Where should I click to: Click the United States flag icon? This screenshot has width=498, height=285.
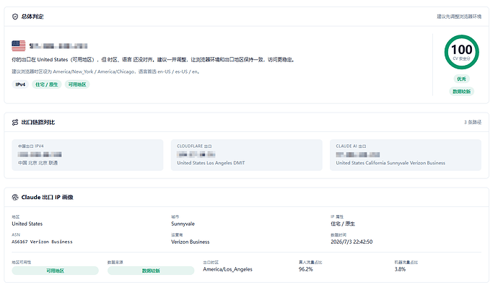pos(19,45)
